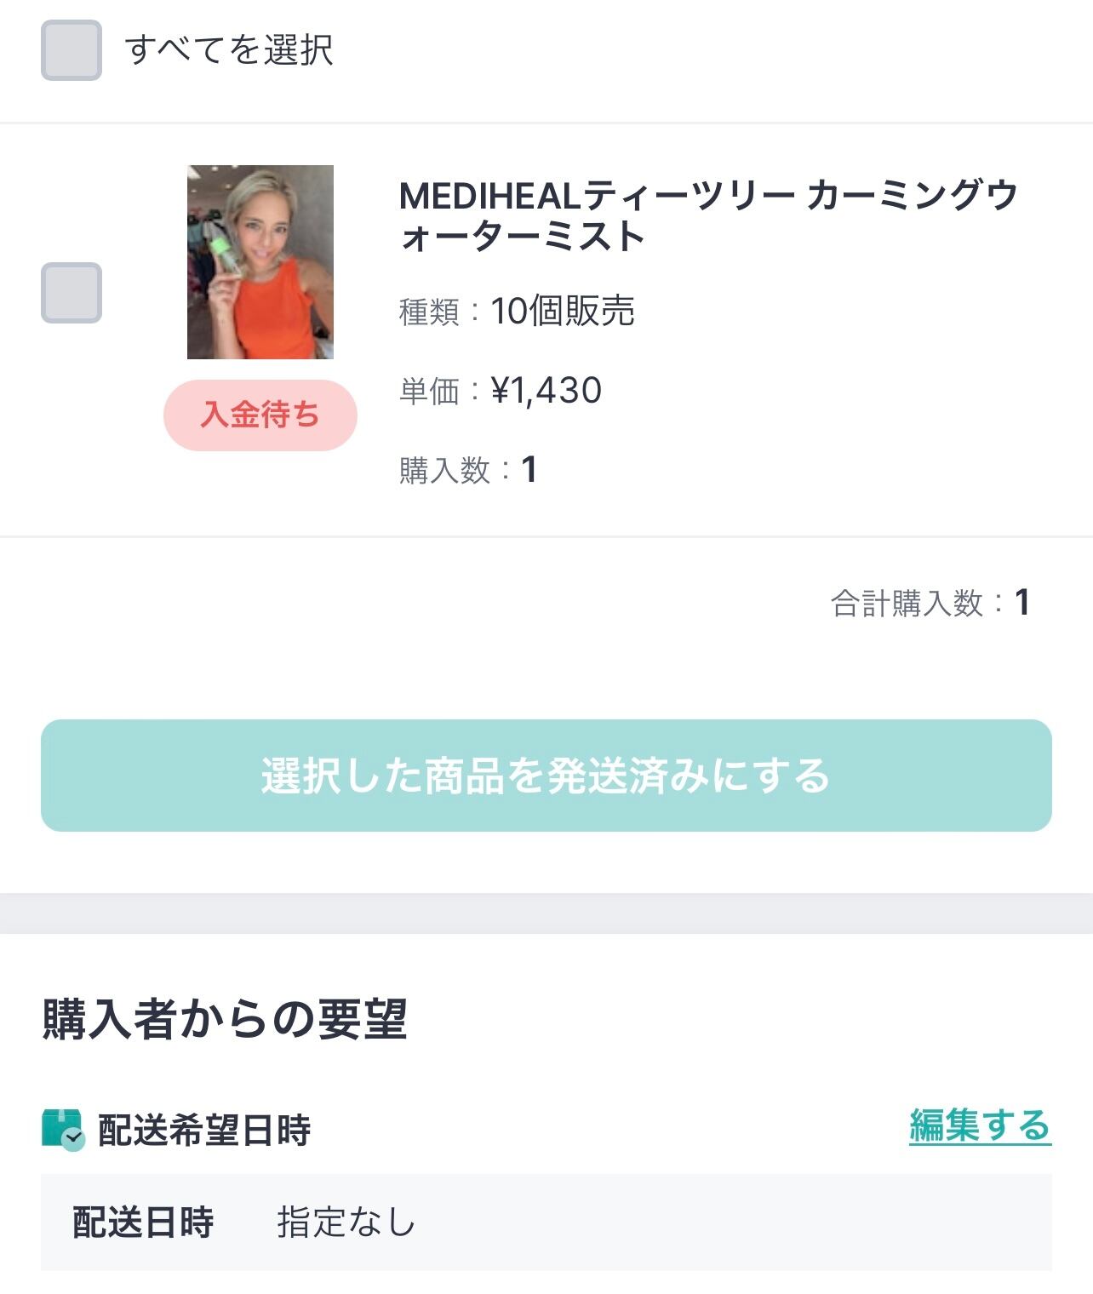The height and width of the screenshot is (1294, 1093).
Task: Click the 指定なし delivery value
Action: point(346,1222)
